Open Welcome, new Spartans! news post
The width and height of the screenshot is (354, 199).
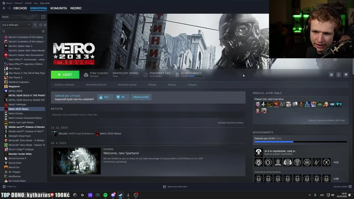coord(121,153)
